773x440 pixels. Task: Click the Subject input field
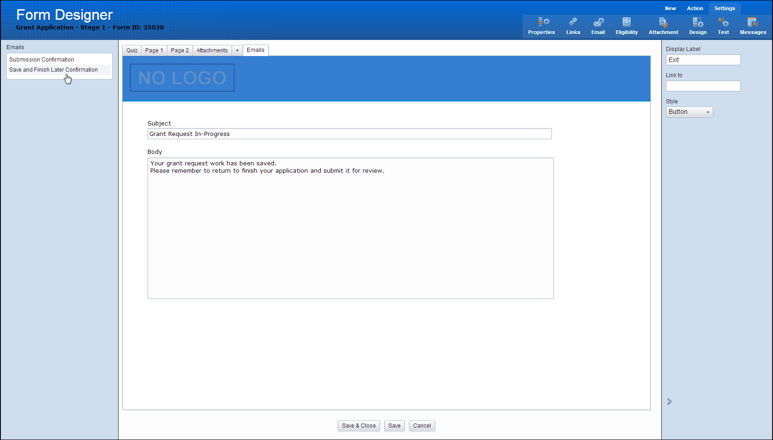[x=349, y=134]
